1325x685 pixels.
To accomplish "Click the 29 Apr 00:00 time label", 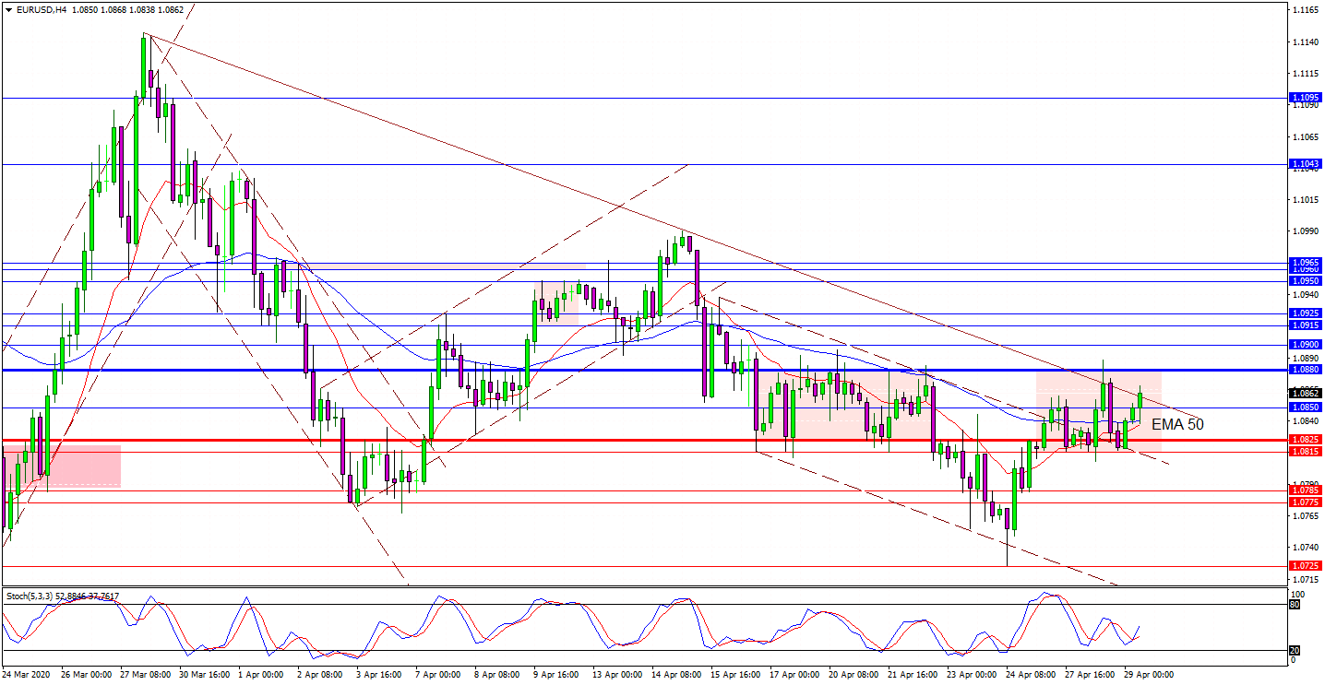I will coord(1148,675).
